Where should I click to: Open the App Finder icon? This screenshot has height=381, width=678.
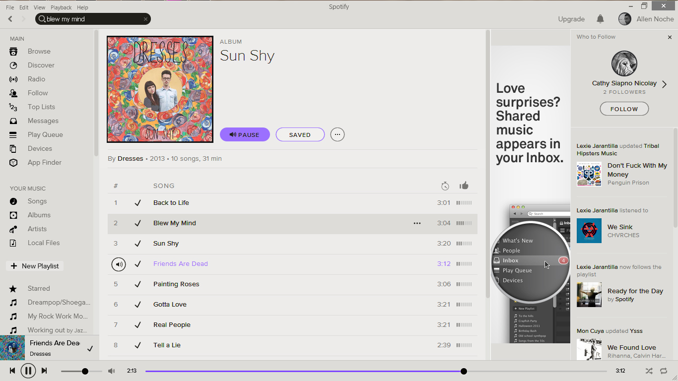[x=13, y=163]
